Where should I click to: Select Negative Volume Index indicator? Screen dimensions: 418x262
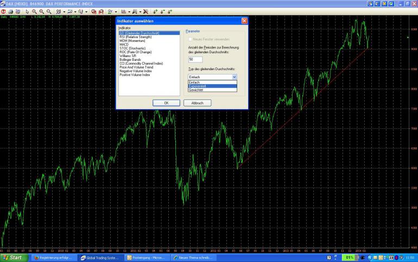point(149,71)
